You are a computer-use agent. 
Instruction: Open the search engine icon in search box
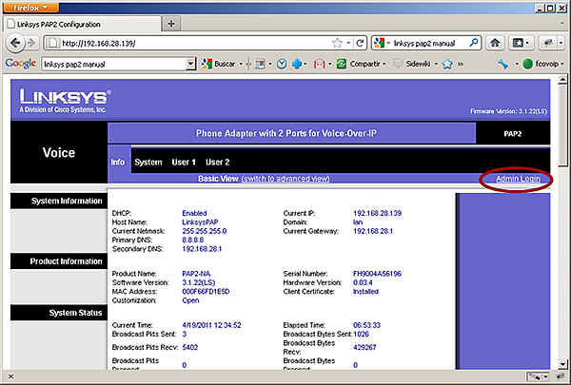[x=379, y=43]
